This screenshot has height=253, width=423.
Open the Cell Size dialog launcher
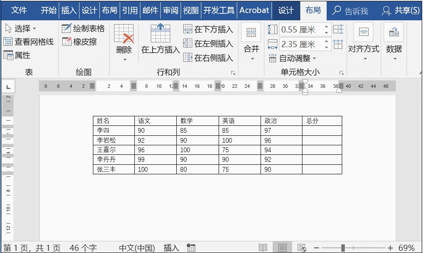pyautogui.click(x=342, y=72)
